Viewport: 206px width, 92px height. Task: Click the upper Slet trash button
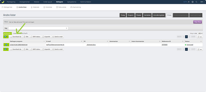(x=26, y=37)
